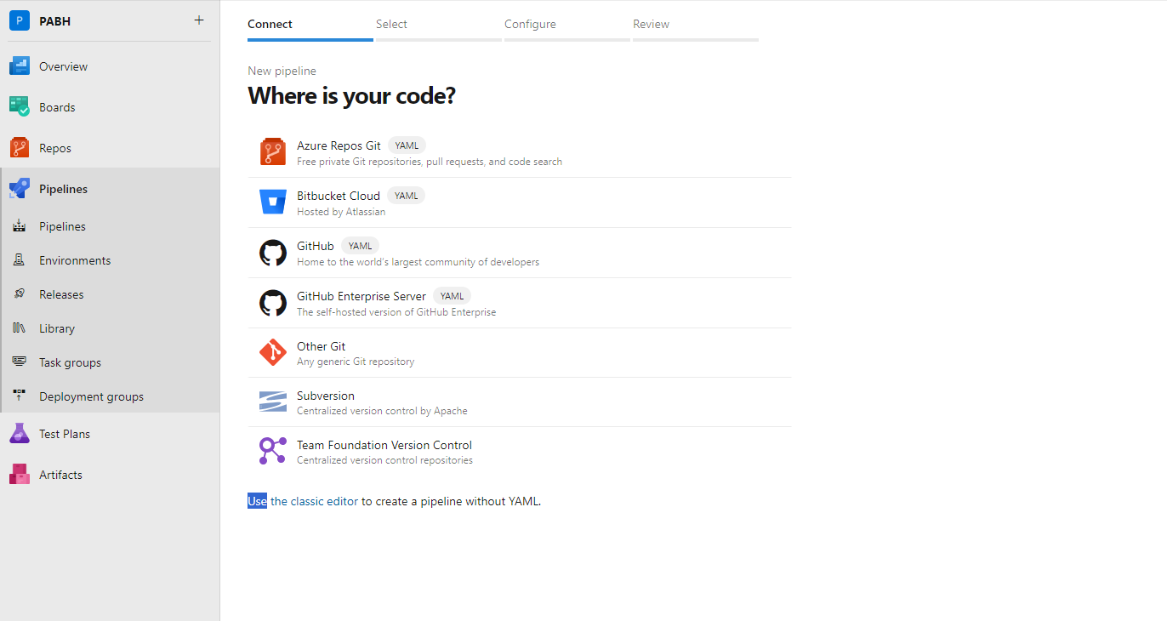Open the Overview page
The width and height of the screenshot is (1167, 621).
pos(63,66)
